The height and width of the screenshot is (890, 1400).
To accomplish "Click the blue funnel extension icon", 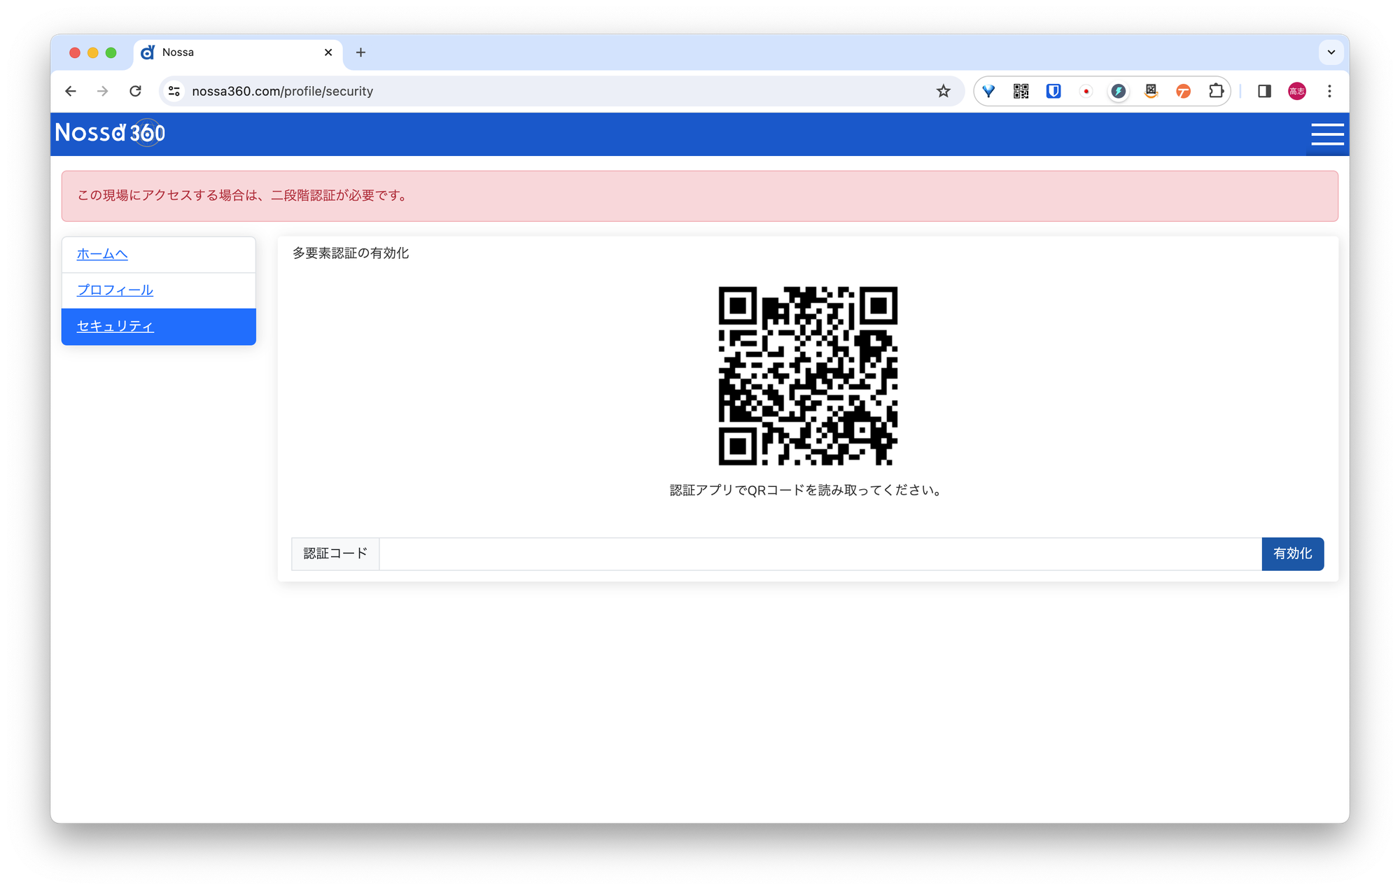I will pos(988,91).
